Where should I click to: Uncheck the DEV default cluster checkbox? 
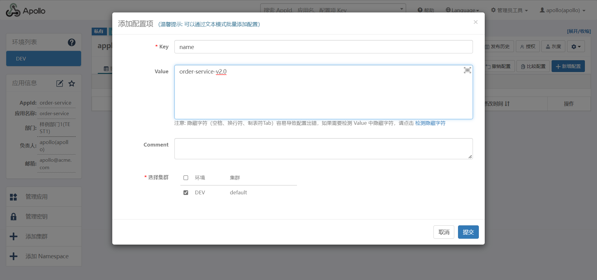186,193
